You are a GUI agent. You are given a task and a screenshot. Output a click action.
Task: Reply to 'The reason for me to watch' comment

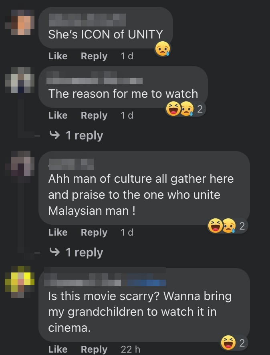[94, 116]
